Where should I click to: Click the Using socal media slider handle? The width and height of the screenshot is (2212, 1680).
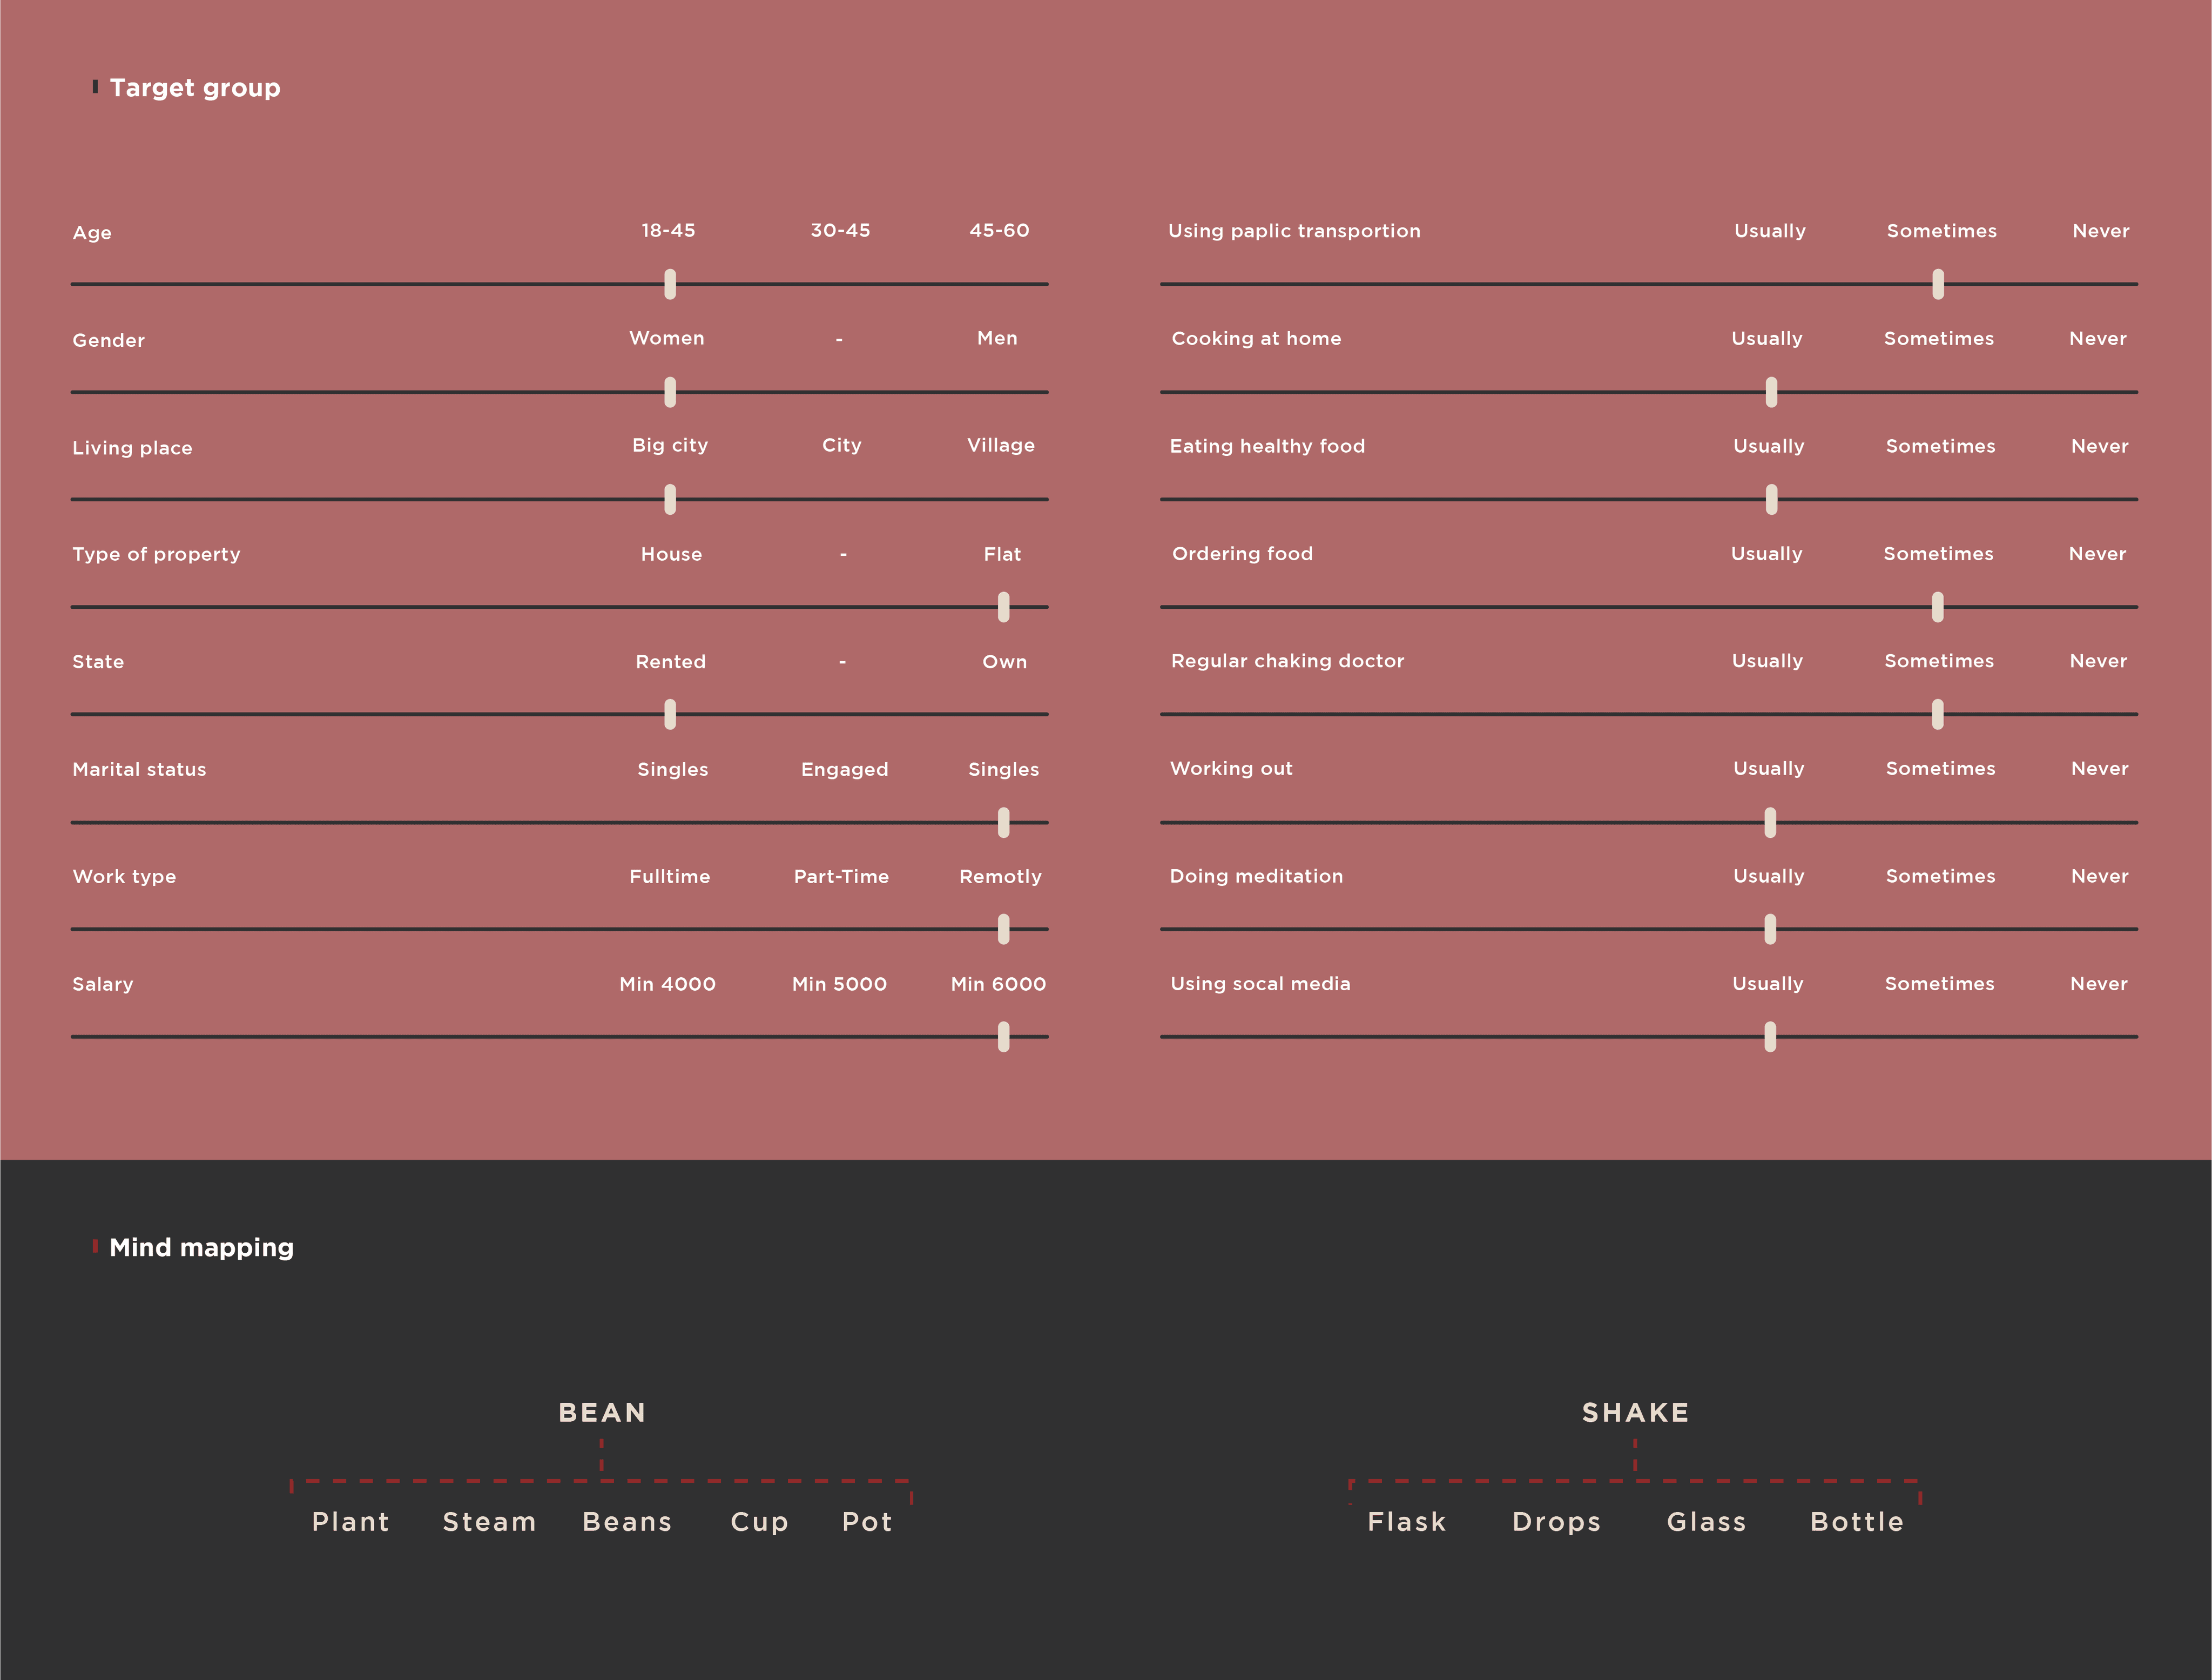pyautogui.click(x=1770, y=1037)
